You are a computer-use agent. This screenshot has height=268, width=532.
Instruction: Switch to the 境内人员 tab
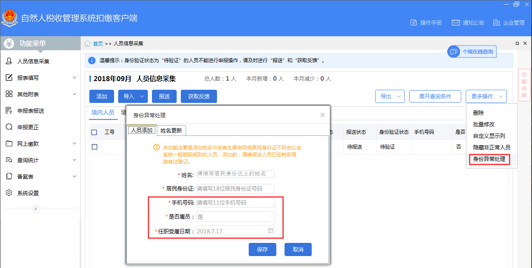pos(103,112)
